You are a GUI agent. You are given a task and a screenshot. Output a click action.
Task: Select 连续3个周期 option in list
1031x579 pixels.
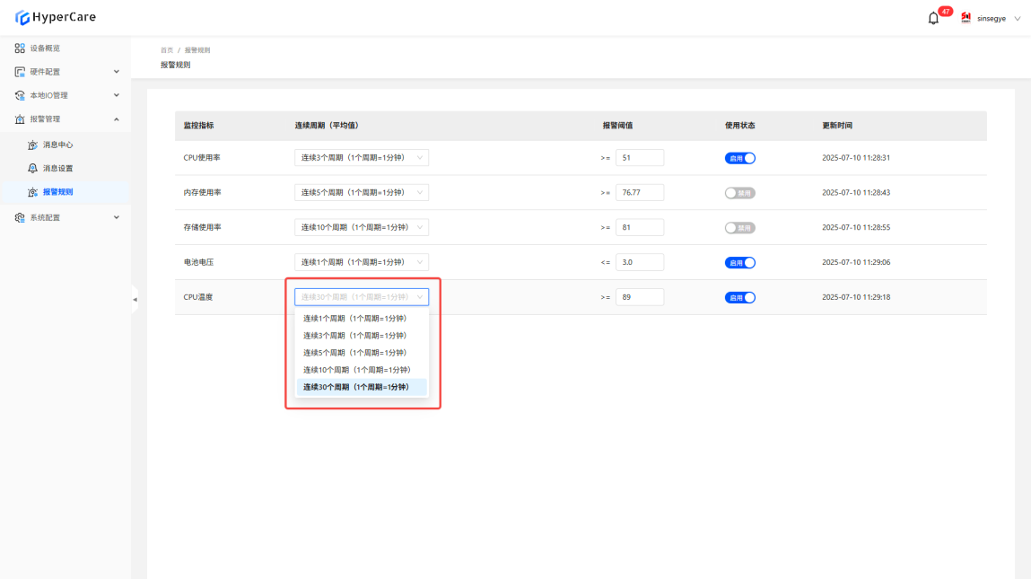[x=362, y=336]
